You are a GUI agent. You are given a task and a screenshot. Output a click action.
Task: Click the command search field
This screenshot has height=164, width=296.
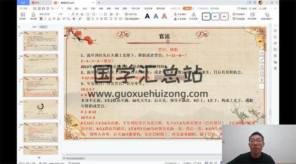pos(208,8)
